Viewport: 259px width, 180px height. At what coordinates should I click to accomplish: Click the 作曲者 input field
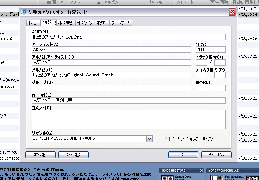[x=129, y=100]
